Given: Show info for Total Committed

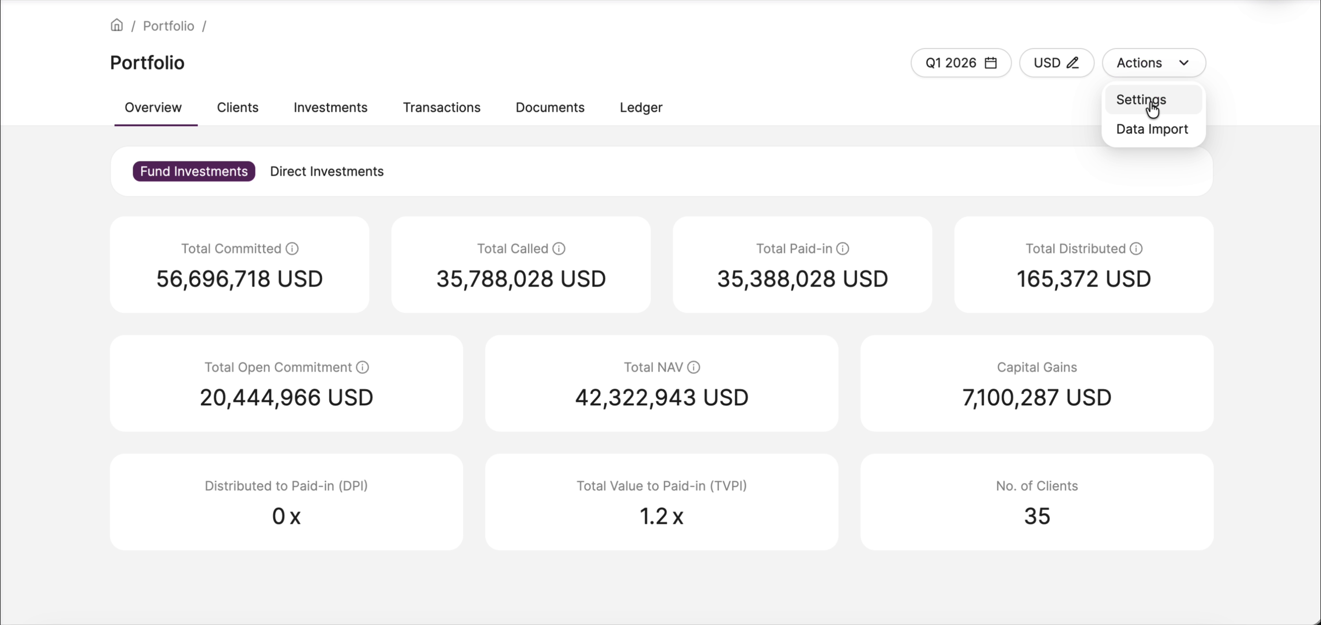Looking at the screenshot, I should (x=292, y=249).
